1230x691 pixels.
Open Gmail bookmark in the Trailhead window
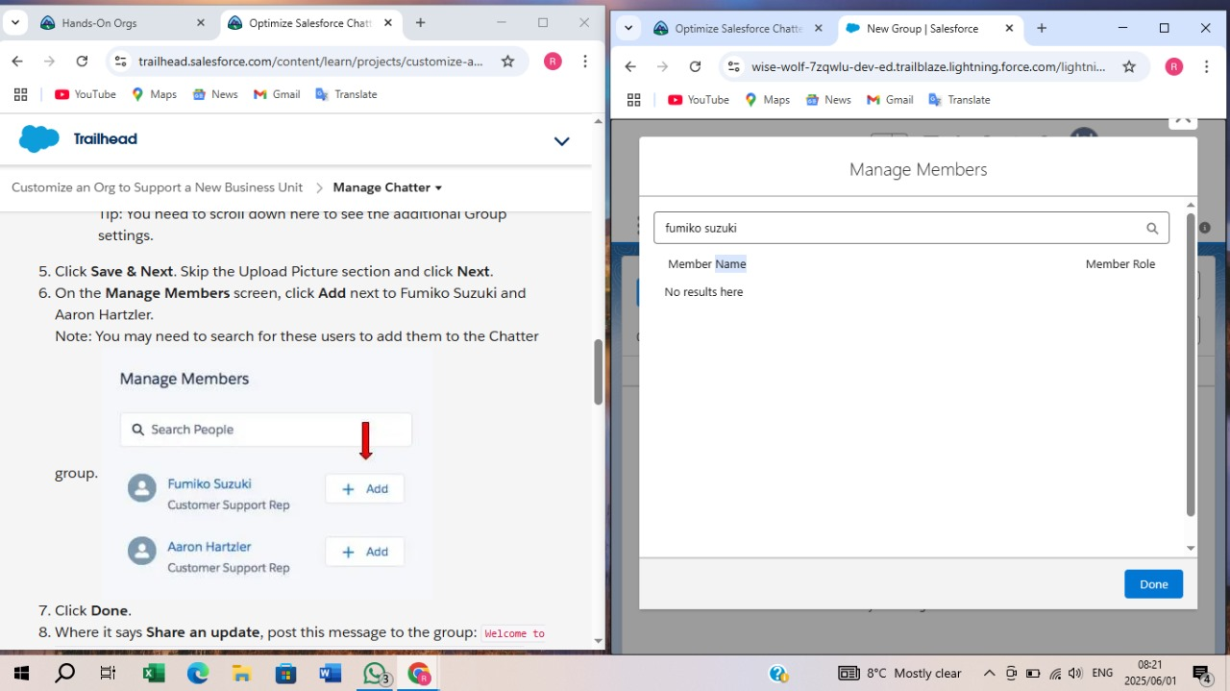point(277,94)
